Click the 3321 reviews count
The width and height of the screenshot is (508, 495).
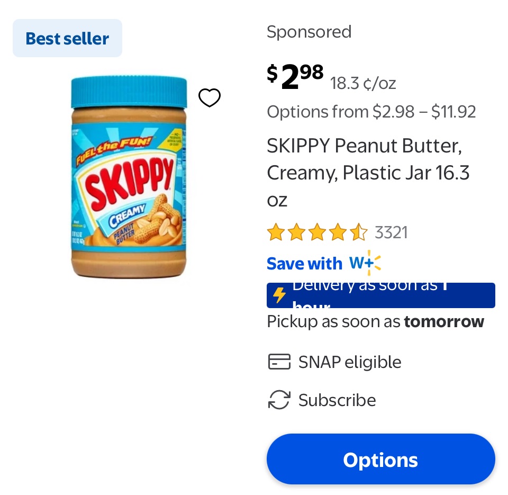click(x=391, y=232)
